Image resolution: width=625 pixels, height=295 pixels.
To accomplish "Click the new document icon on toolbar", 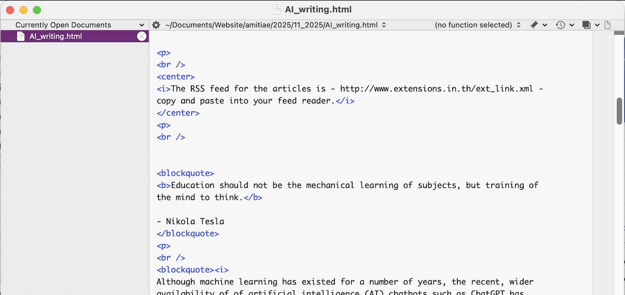I will (608, 25).
